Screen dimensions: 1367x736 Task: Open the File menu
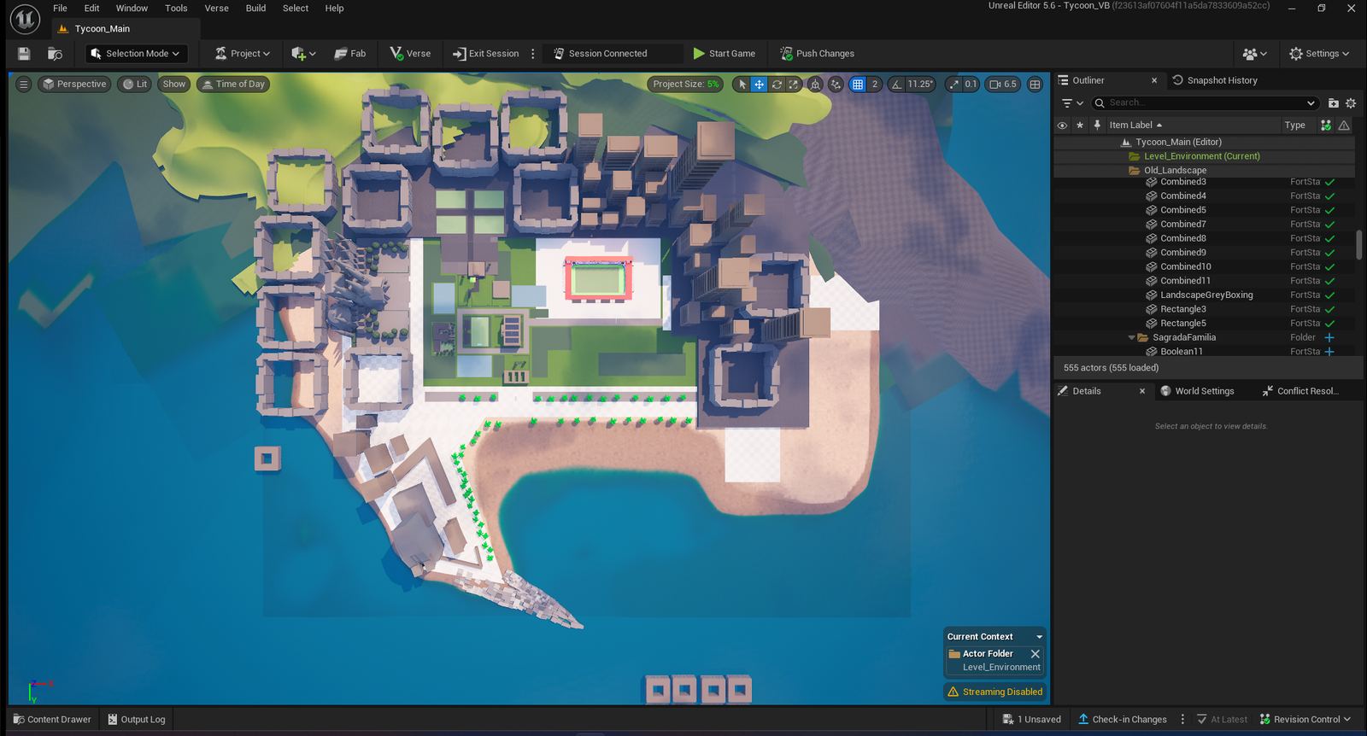coord(60,9)
